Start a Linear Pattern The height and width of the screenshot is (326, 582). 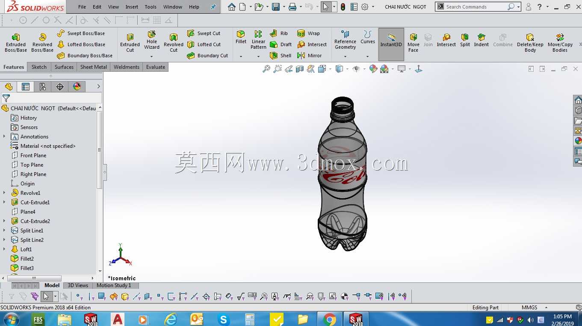pyautogui.click(x=258, y=40)
